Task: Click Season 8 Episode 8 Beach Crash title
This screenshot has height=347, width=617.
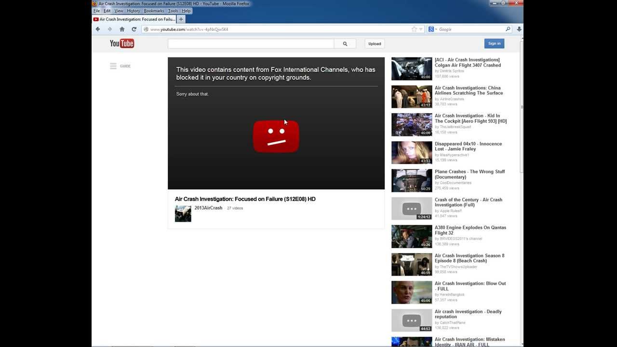Action: coord(469,258)
